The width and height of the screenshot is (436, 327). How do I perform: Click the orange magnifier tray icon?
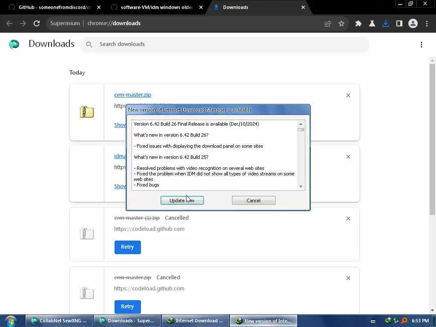[x=404, y=321]
